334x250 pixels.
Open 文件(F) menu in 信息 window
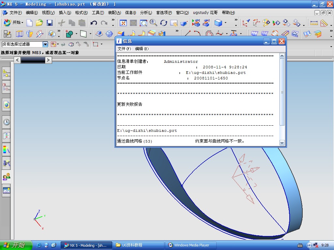click(x=124, y=49)
